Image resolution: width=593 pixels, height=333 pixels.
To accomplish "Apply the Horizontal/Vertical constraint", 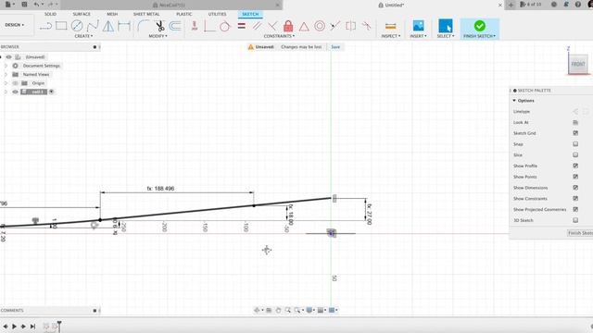I will [195, 26].
